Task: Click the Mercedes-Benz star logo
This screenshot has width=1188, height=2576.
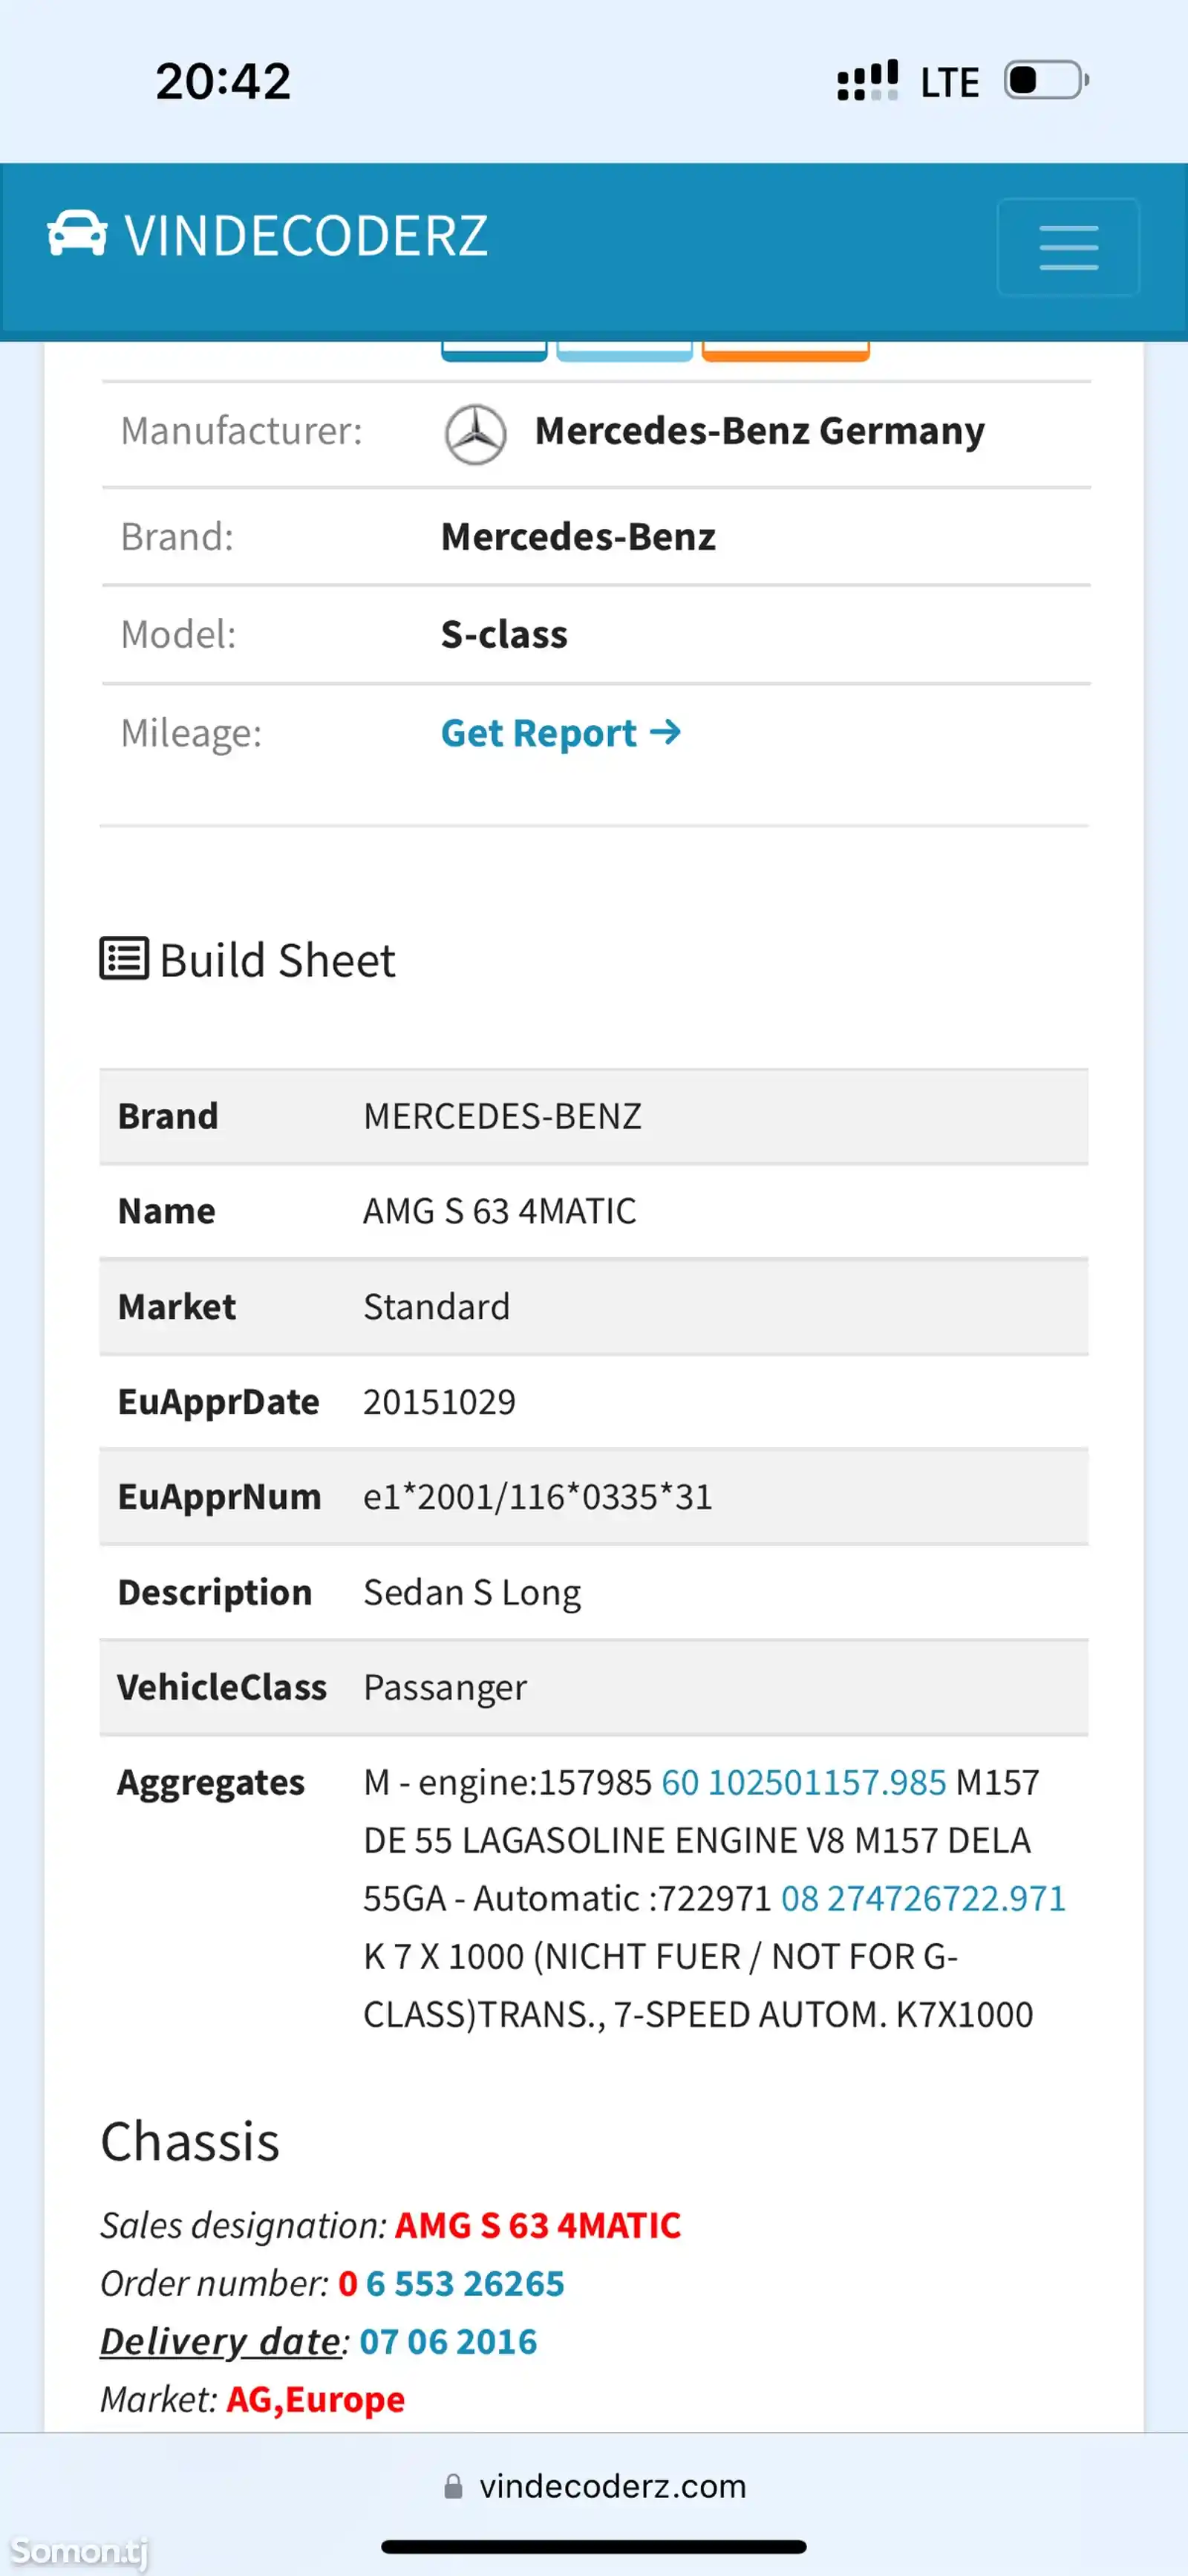Action: tap(475, 434)
